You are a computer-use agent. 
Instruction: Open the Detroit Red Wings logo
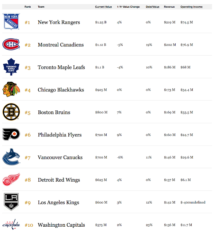click(x=11, y=180)
